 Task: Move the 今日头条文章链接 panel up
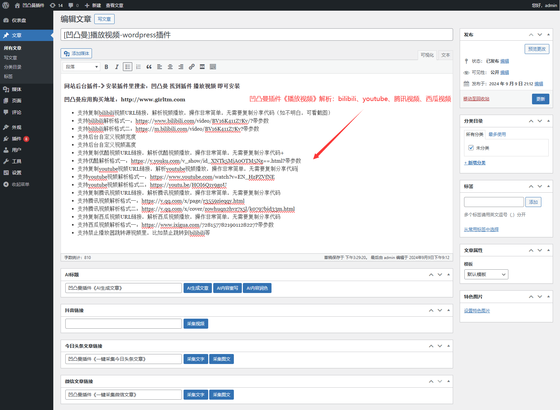[x=431, y=346]
